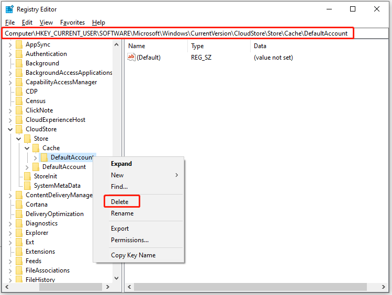The height and width of the screenshot is (295, 392).
Task: Click the ContentDeliveryManager folder icon
Action: point(19,195)
